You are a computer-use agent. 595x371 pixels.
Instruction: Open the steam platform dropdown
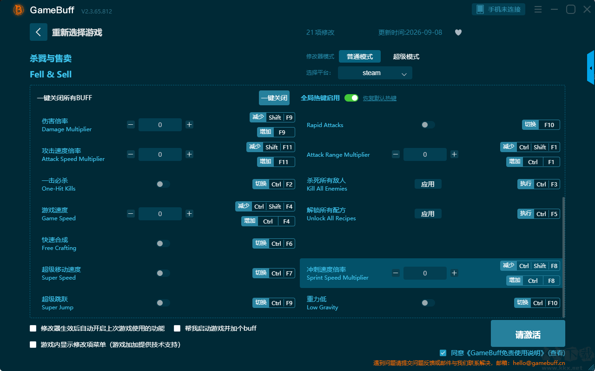click(375, 73)
